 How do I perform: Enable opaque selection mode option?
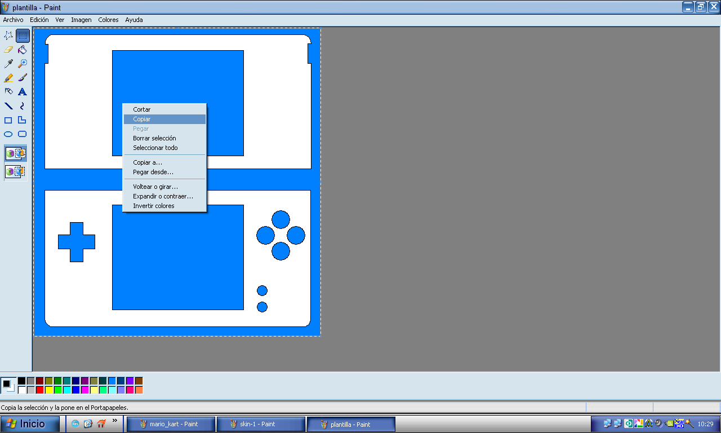click(x=16, y=153)
